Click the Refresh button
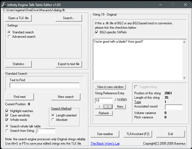The width and height of the screenshot is (192, 149). tap(104, 113)
